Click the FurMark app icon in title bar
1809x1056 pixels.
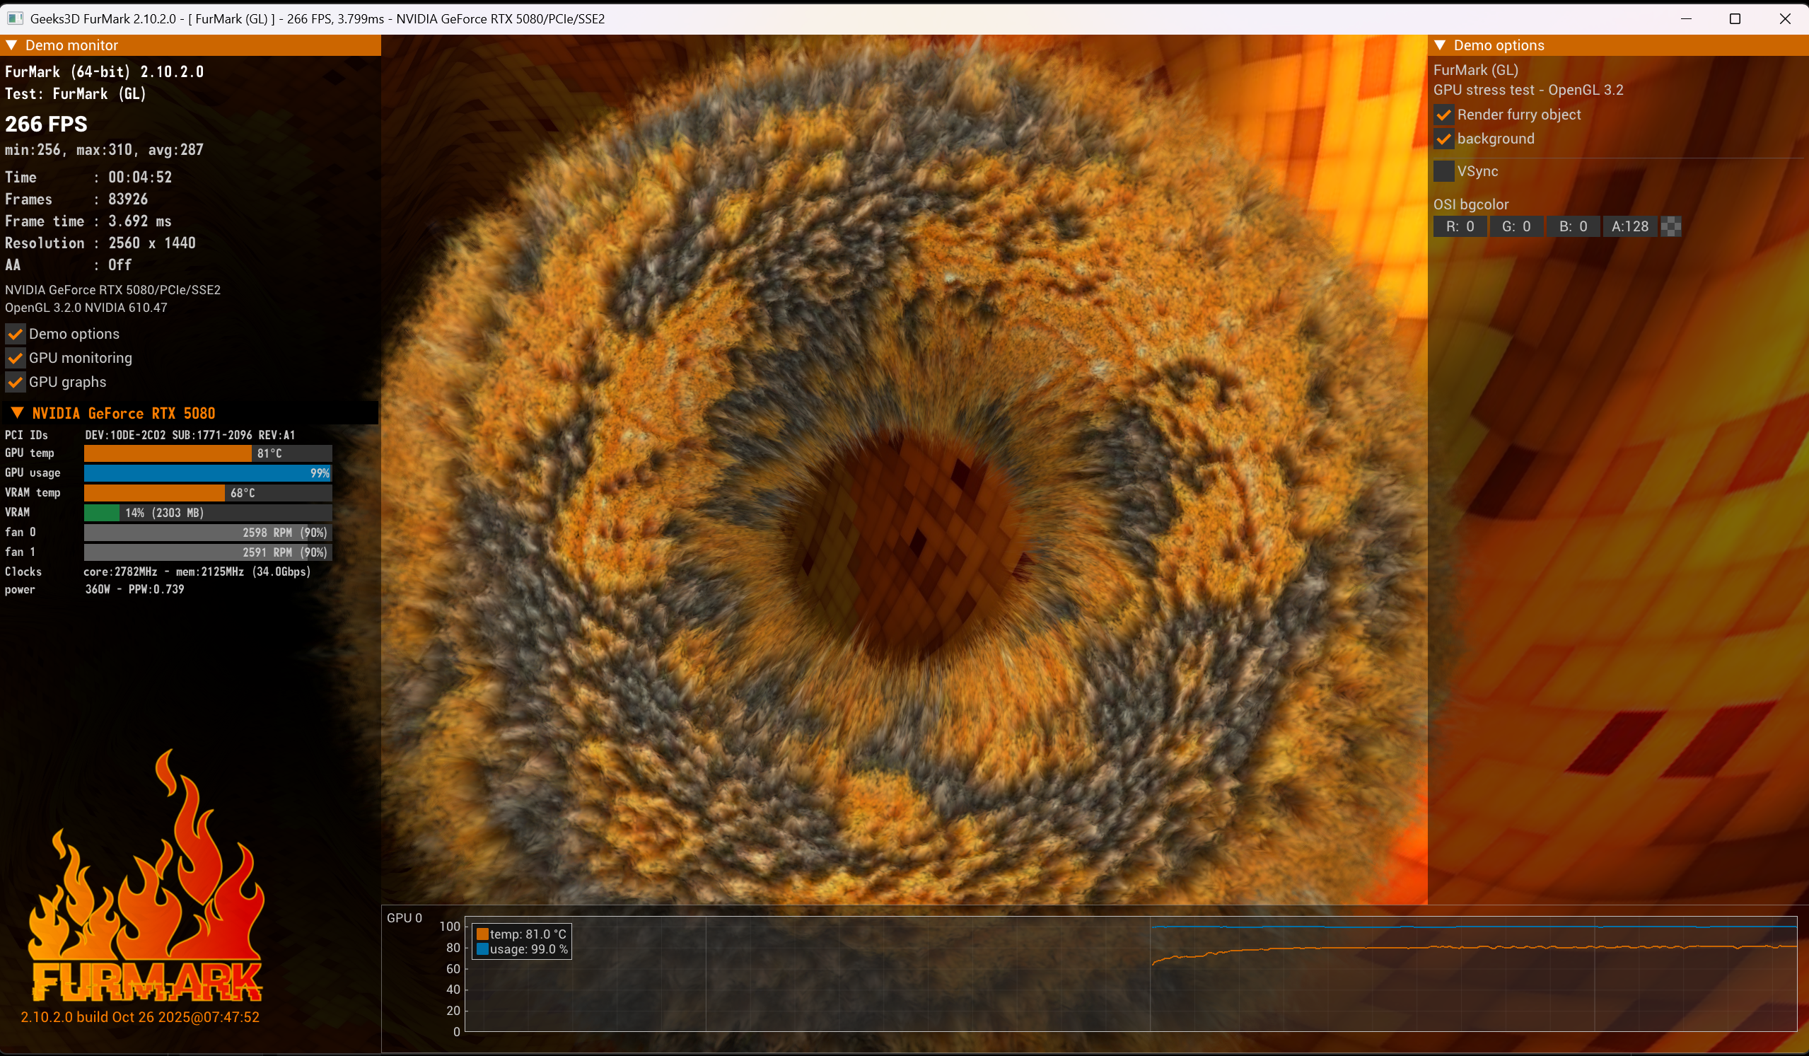tap(14, 18)
